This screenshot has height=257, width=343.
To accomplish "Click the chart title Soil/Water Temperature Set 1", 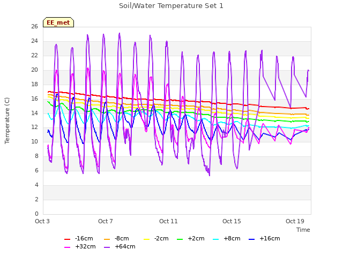I will click(x=171, y=6).
